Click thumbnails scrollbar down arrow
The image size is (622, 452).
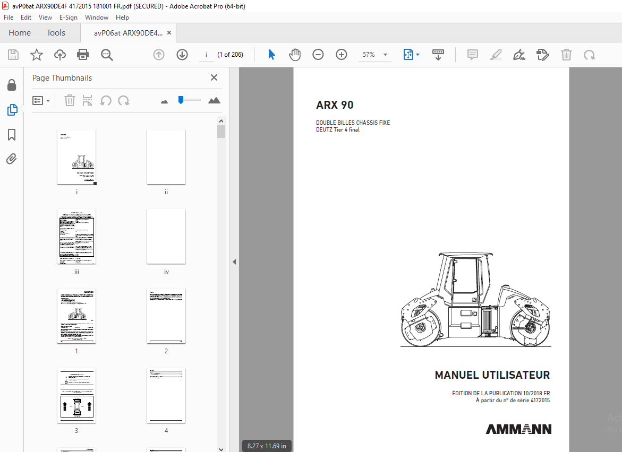pyautogui.click(x=221, y=449)
